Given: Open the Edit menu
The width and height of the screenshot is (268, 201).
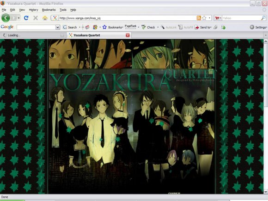Looking at the screenshot, I should [x=12, y=10].
